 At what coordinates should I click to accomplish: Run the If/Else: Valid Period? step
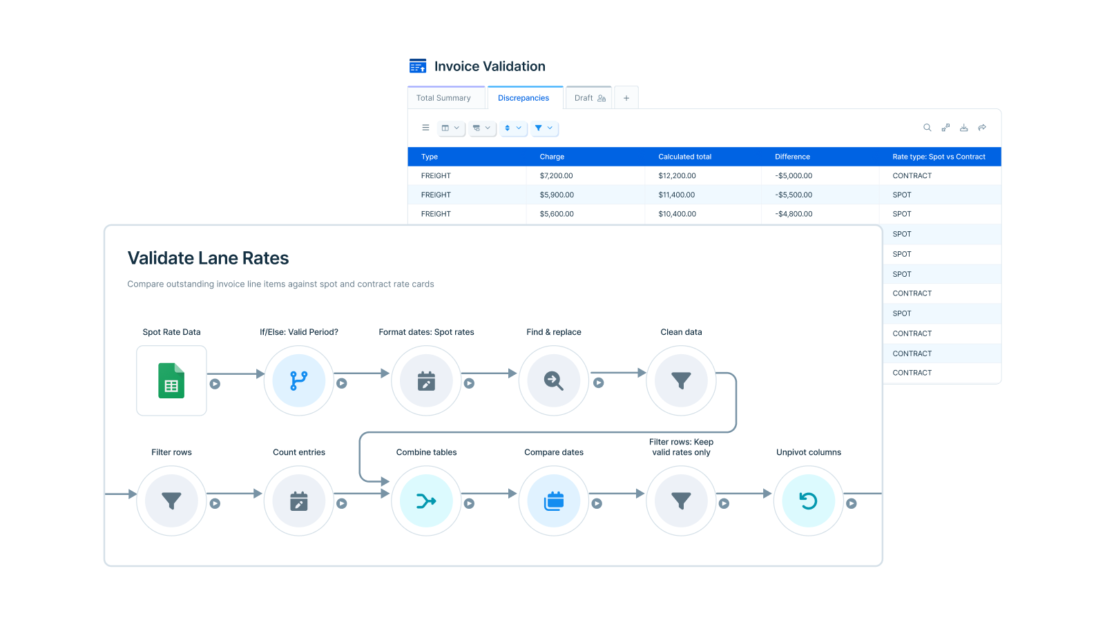[342, 383]
